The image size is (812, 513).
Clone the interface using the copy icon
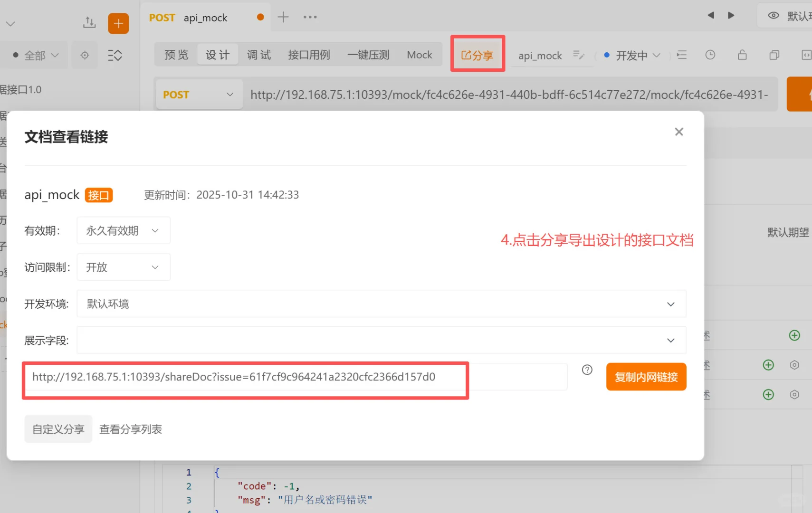click(x=774, y=55)
